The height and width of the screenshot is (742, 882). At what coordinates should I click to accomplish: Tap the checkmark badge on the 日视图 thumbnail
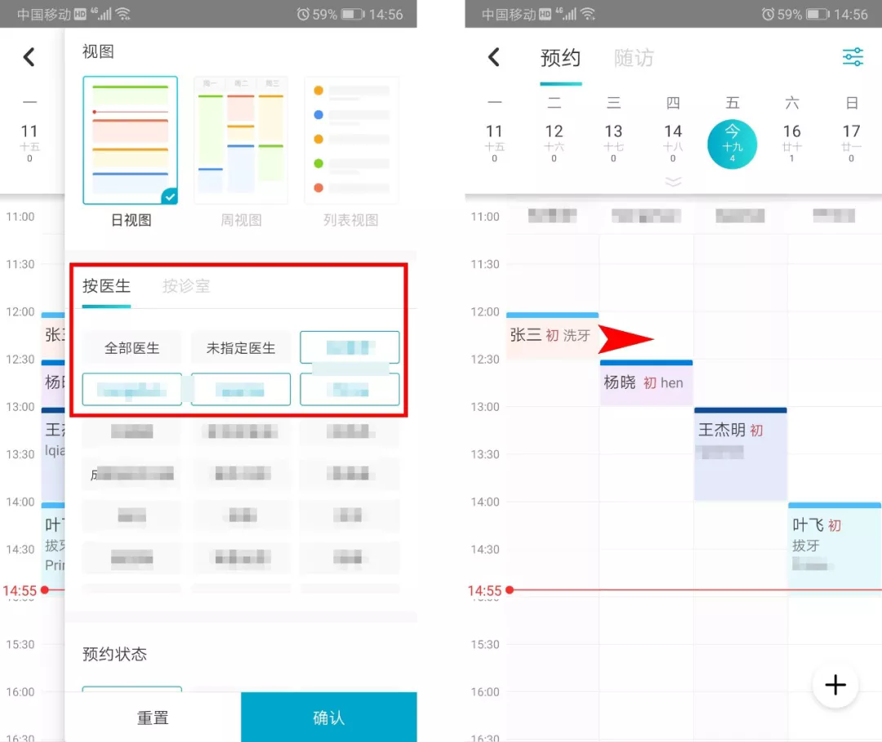pos(169,196)
